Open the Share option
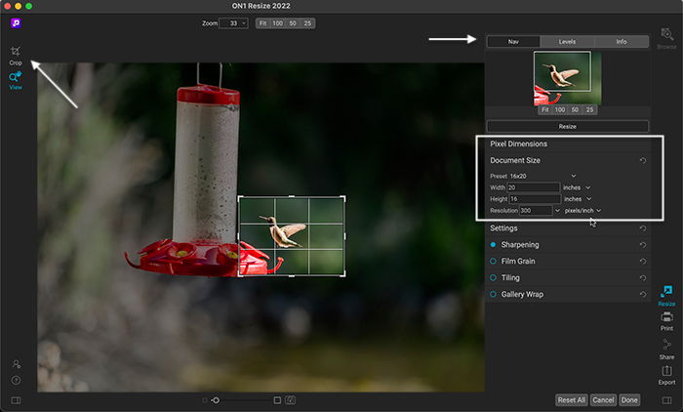The width and height of the screenshot is (683, 412). point(666,350)
